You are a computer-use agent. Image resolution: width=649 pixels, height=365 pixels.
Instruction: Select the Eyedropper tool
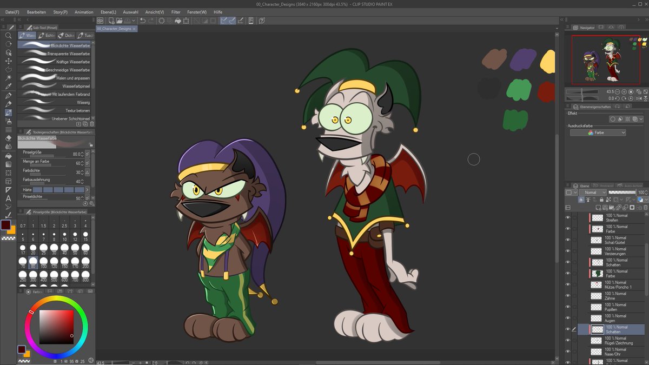(9, 87)
